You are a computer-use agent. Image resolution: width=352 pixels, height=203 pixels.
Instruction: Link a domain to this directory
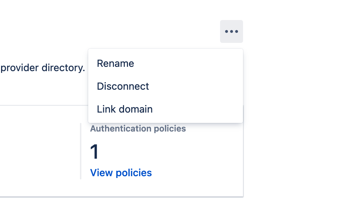125,109
